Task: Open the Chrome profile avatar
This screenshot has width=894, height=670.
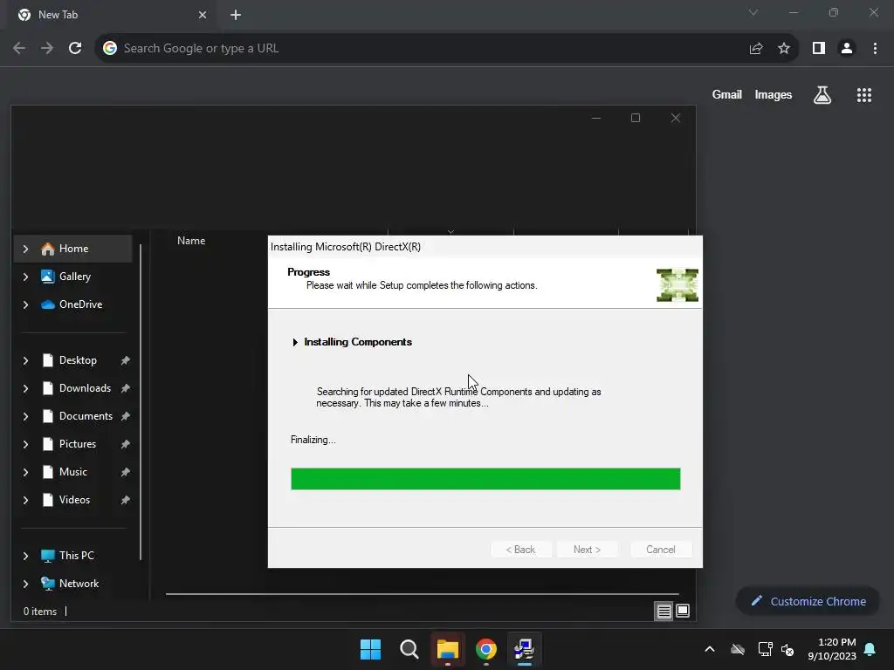Action: pyautogui.click(x=847, y=48)
